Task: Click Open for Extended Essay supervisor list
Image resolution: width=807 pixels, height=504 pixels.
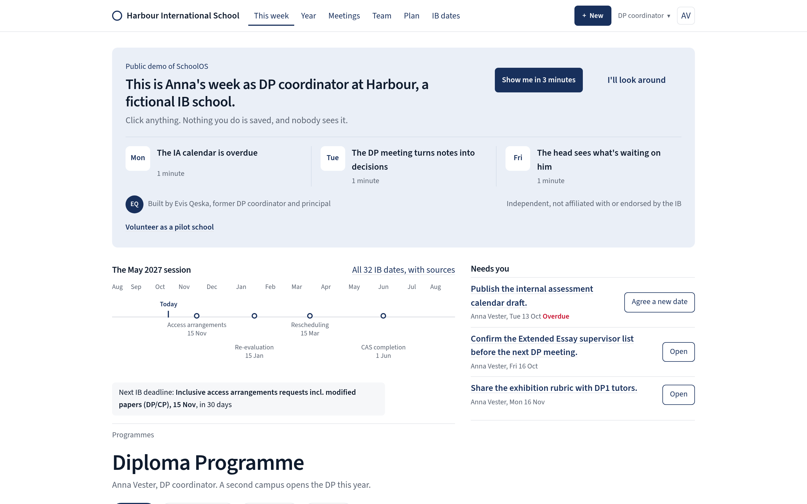Action: [x=678, y=352]
